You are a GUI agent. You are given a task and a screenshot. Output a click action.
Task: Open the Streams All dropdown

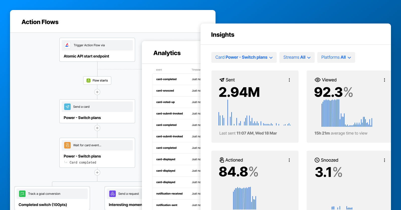[297, 57]
